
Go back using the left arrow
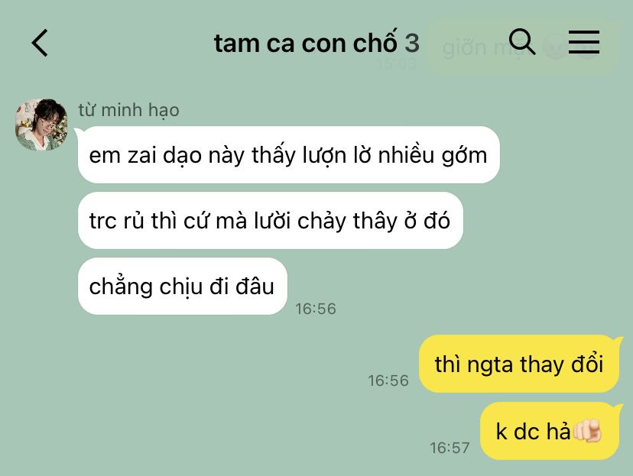click(x=40, y=43)
